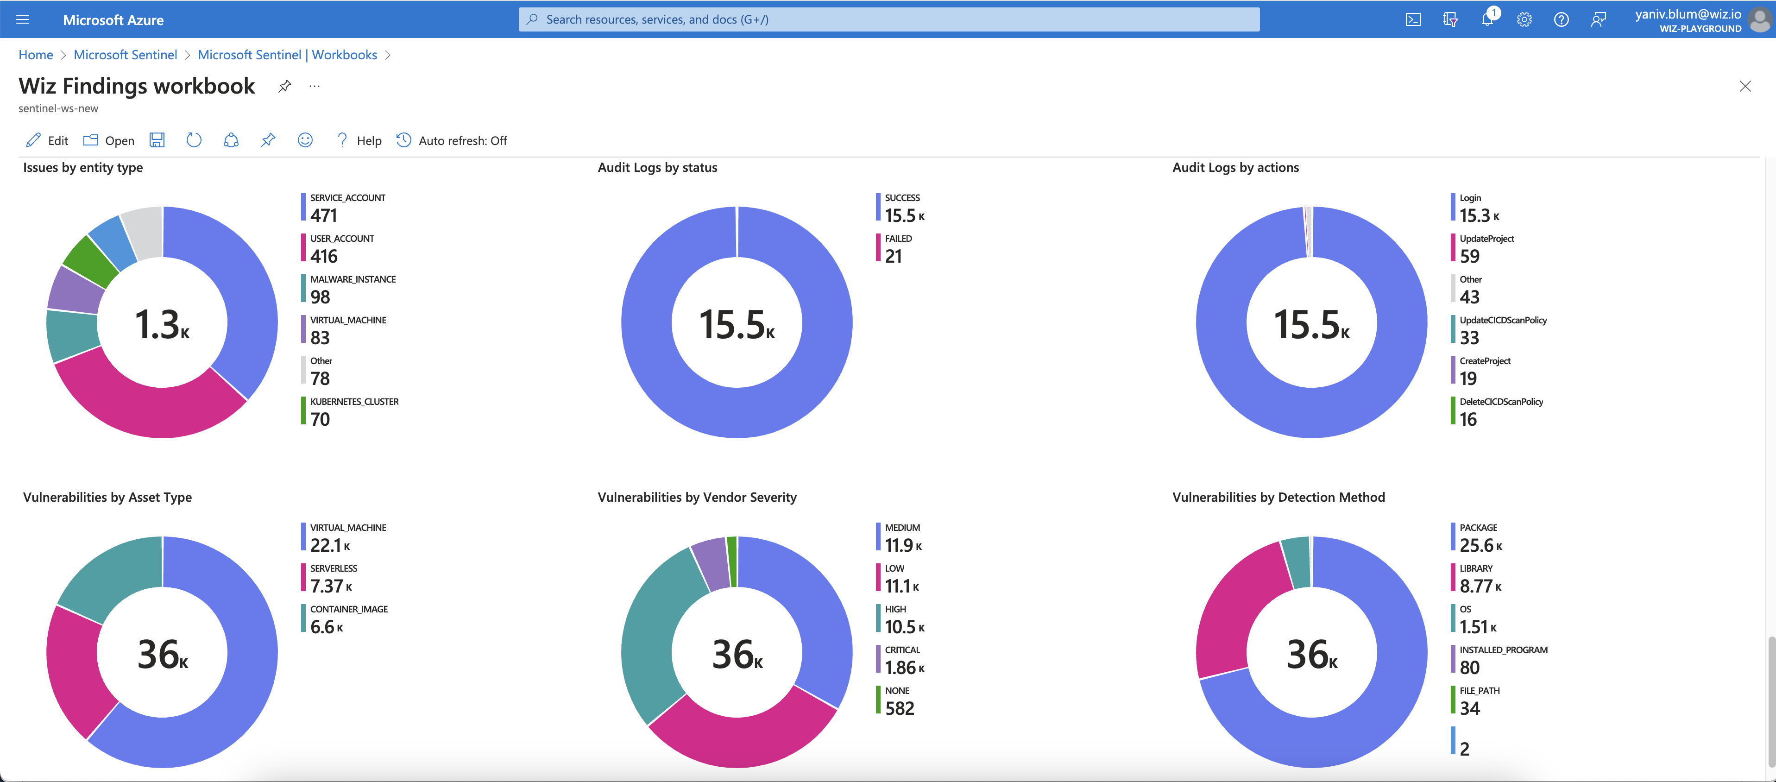Open the Support and help question-mark icon
This screenshot has height=782, width=1776.
[x=1562, y=19]
